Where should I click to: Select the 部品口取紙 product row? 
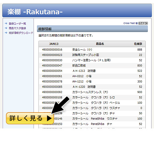(92, 66)
